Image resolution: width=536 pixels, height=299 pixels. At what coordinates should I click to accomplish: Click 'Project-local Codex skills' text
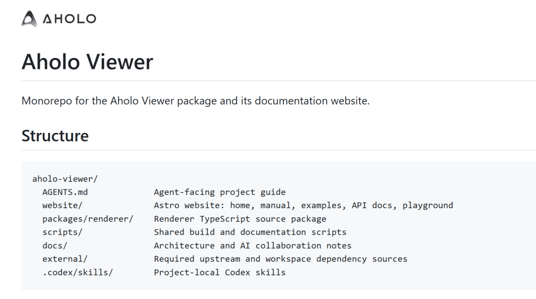220,272
